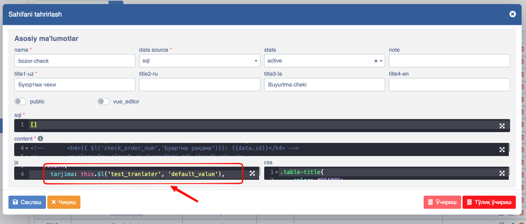Expand the content editor to fullscreen
This screenshot has width=526, height=224.
coord(502,150)
